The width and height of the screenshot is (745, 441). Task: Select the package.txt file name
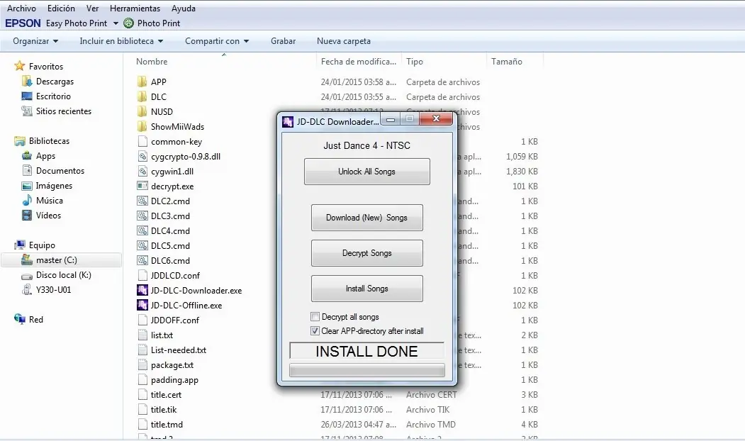[172, 365]
